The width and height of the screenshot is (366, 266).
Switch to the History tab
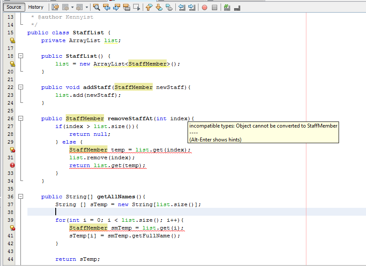[36, 7]
